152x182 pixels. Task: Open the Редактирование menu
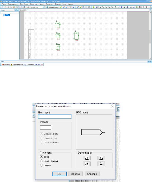tap(13, 4)
